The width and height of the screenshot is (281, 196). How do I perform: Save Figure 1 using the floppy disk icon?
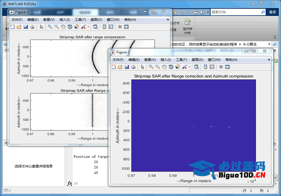[x=26, y=27]
